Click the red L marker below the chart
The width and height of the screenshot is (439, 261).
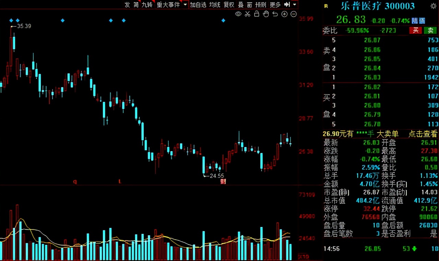[x=120, y=181]
